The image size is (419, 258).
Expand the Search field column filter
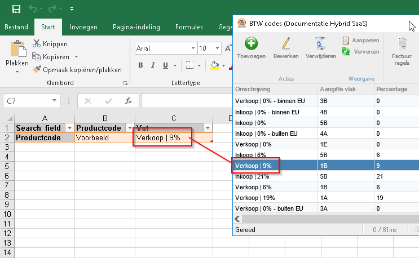pyautogui.click(x=69, y=128)
